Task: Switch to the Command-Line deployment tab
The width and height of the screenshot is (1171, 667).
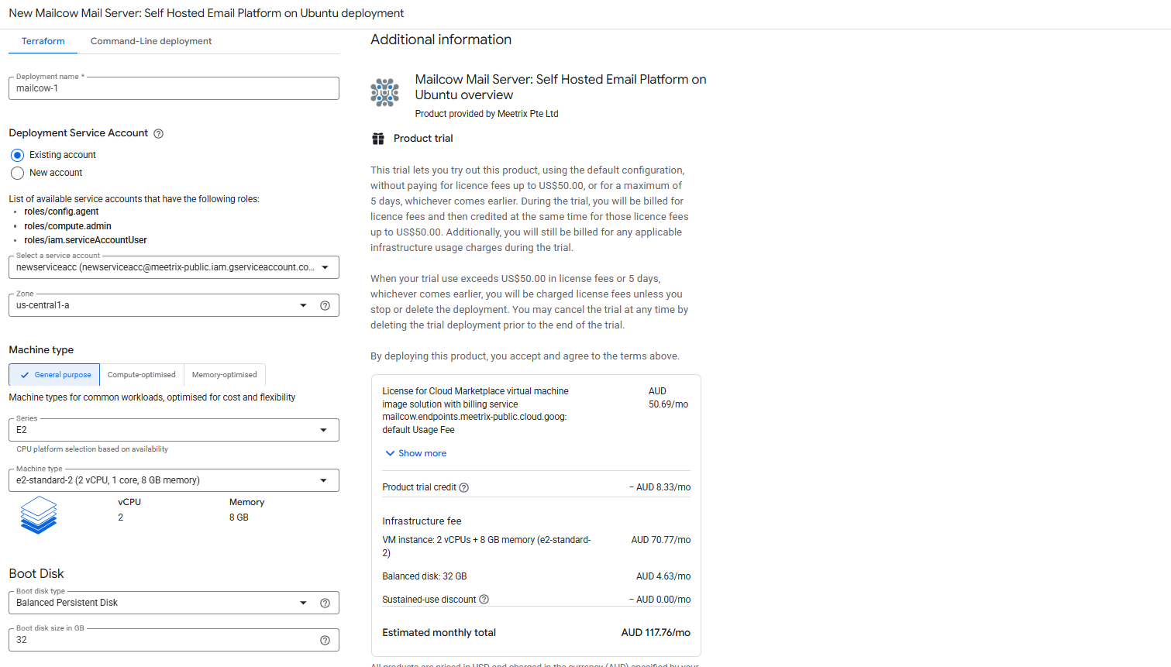Action: click(x=151, y=41)
